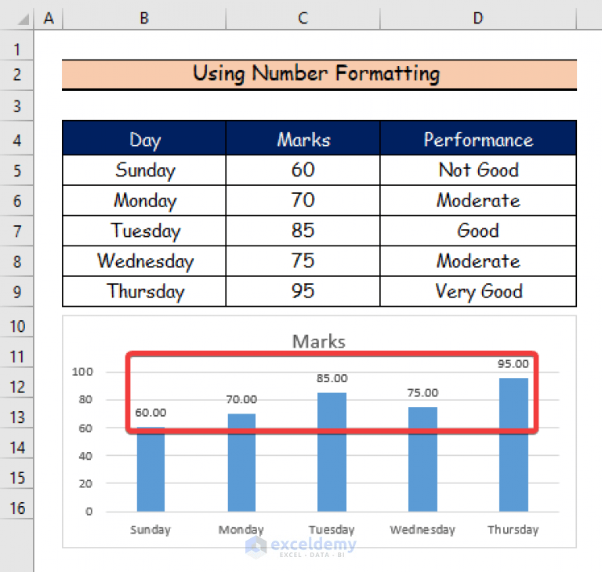Select the 'Wednesday' table cell
The image size is (602, 572).
click(x=144, y=261)
